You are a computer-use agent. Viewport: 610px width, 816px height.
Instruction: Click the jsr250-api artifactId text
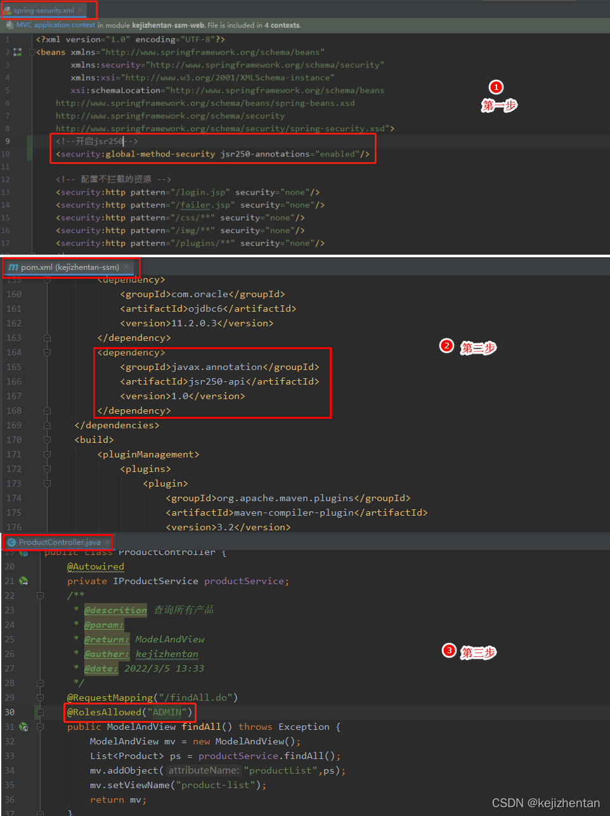click(x=217, y=381)
